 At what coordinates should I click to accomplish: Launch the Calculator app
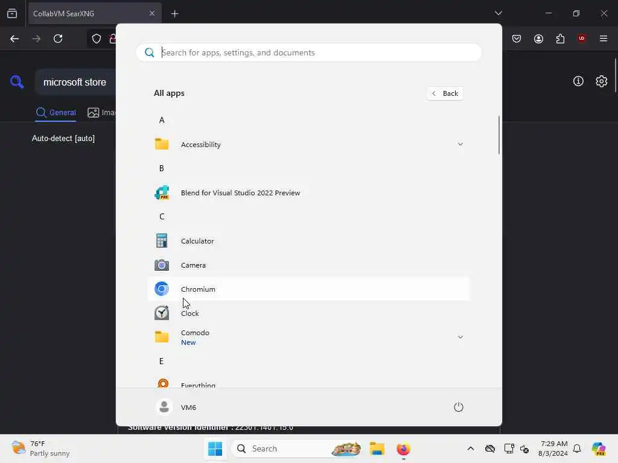(308, 241)
